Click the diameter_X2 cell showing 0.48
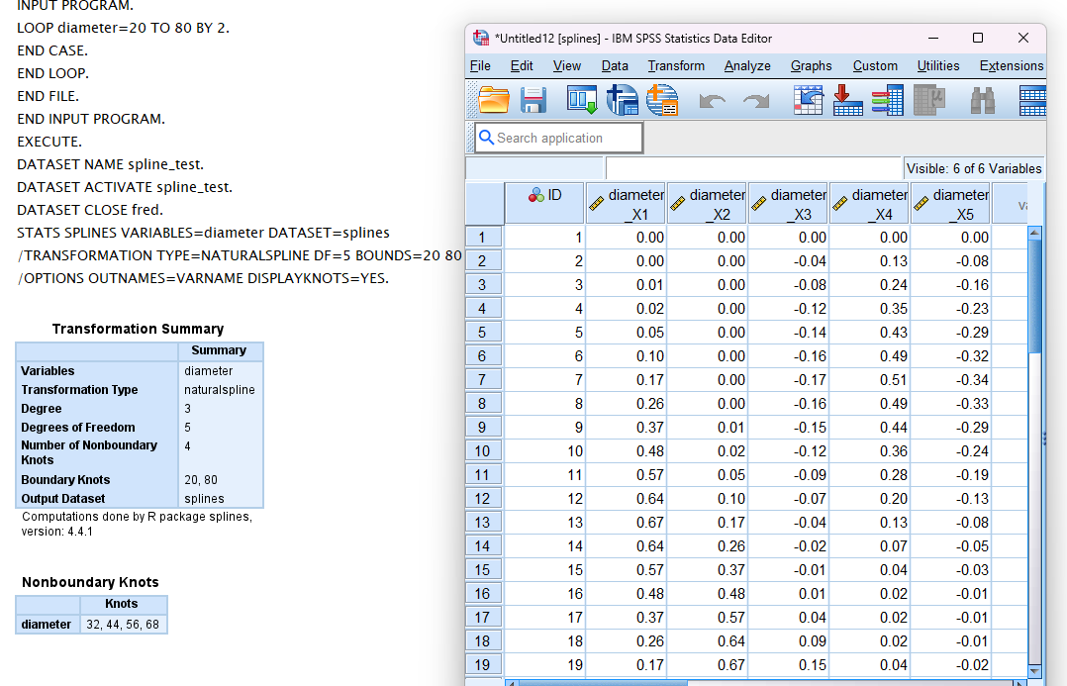Image resolution: width=1067 pixels, height=686 pixels. [707, 594]
